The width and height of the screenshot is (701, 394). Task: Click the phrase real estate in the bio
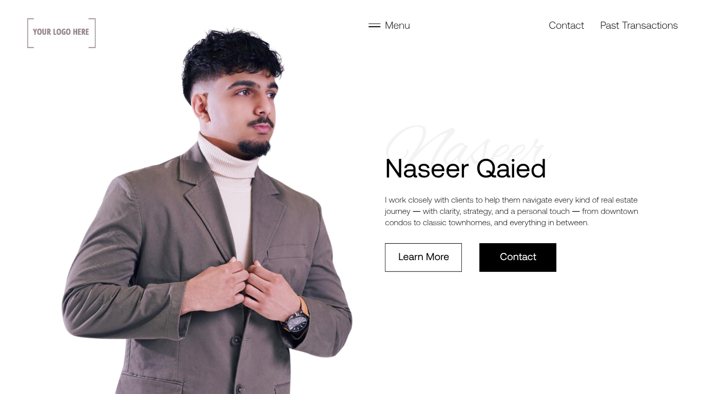coord(619,200)
